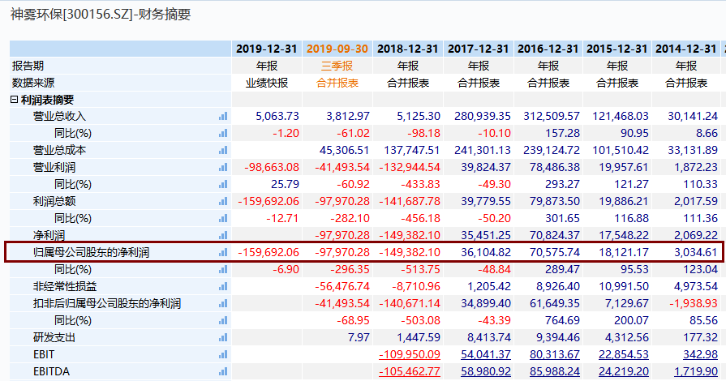Select the 2019-09-30 column header
Screen dimensions: 726x381
[x=337, y=49]
